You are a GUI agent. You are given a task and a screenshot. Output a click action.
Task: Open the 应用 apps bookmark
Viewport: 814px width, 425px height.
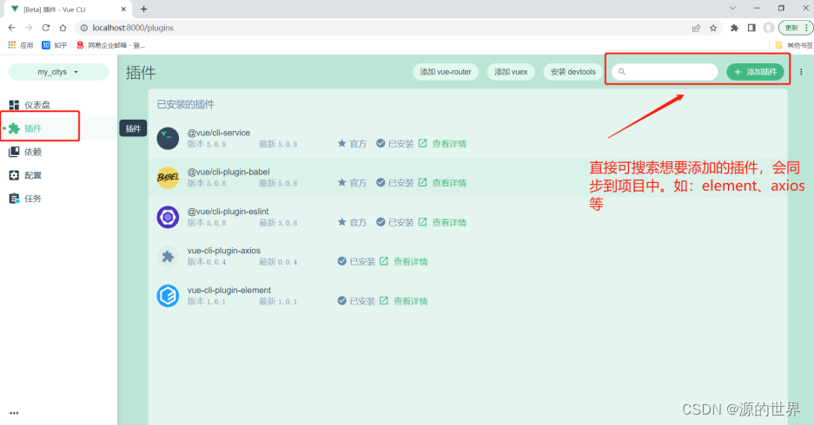click(x=21, y=46)
